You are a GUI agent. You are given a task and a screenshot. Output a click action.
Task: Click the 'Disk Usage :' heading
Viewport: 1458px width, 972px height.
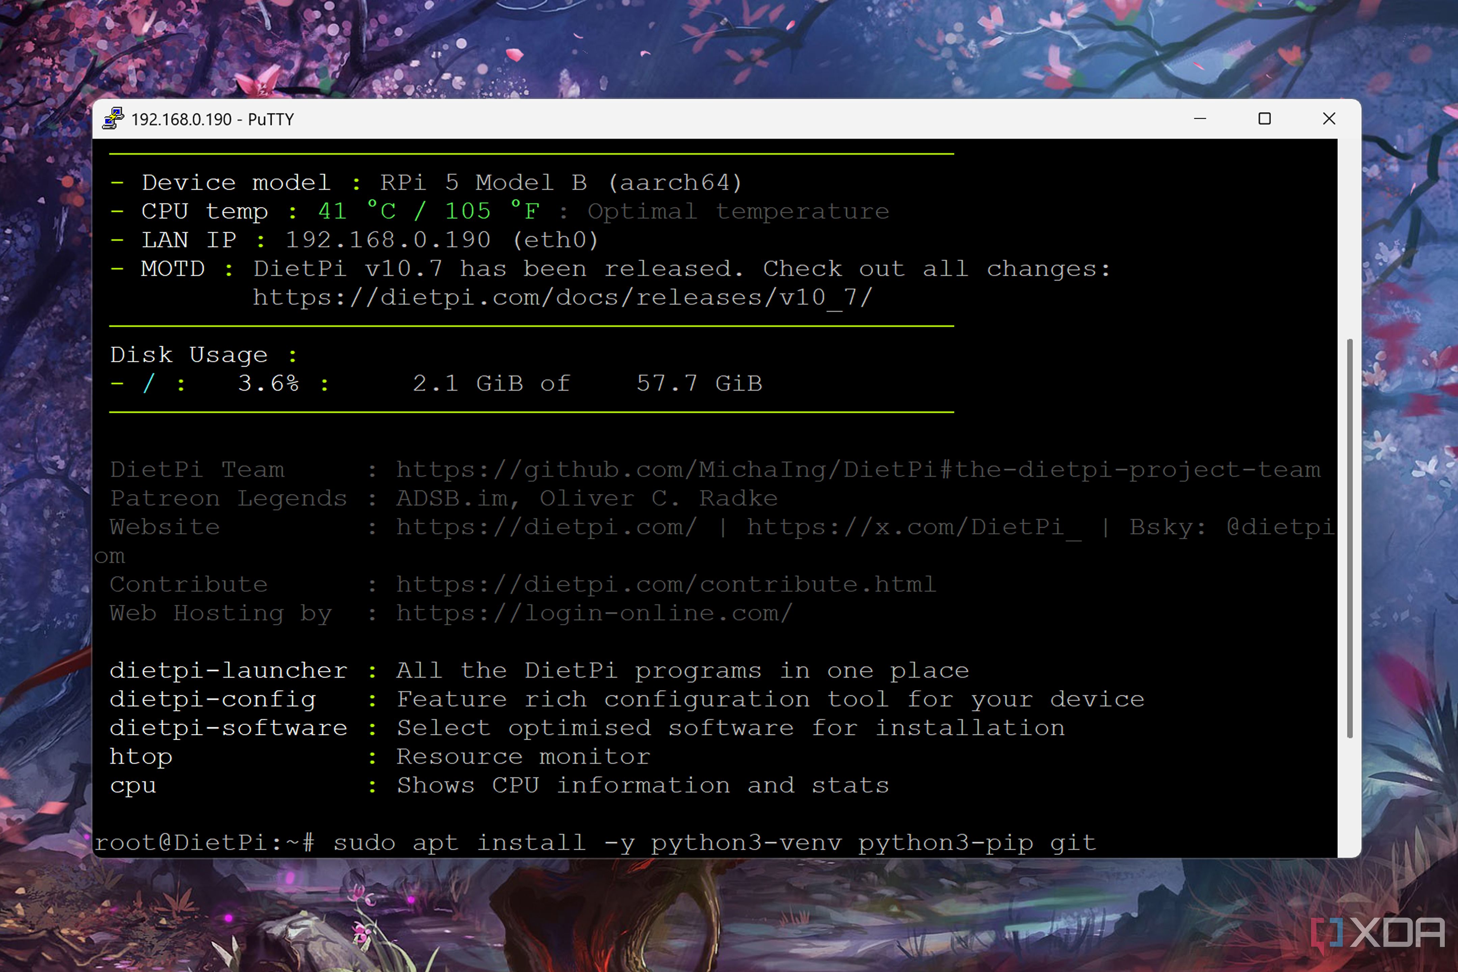203,355
